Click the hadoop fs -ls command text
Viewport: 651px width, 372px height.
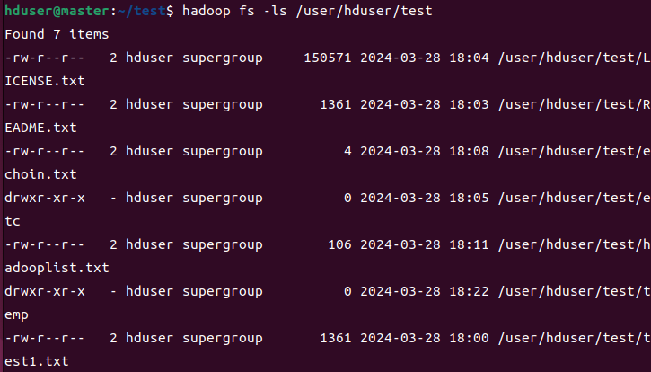[x=234, y=11]
